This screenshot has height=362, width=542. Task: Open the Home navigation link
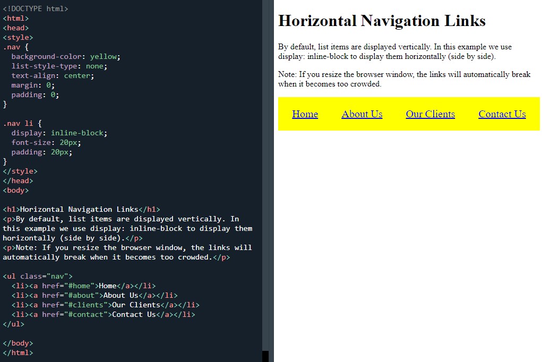point(305,114)
